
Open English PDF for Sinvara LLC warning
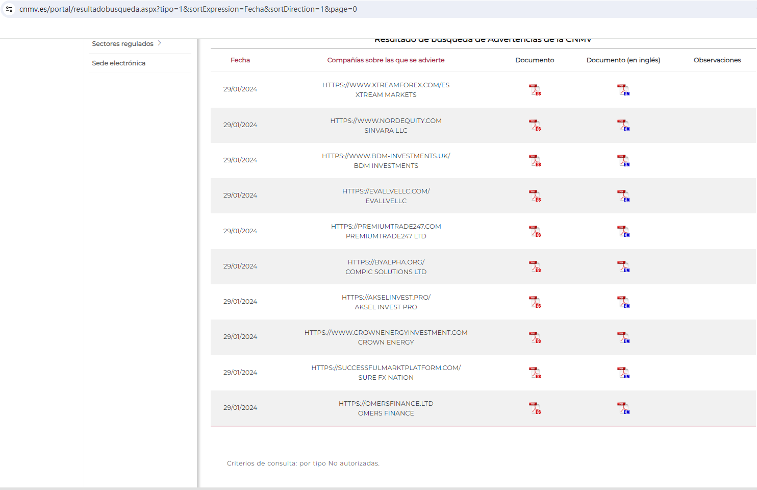click(623, 125)
